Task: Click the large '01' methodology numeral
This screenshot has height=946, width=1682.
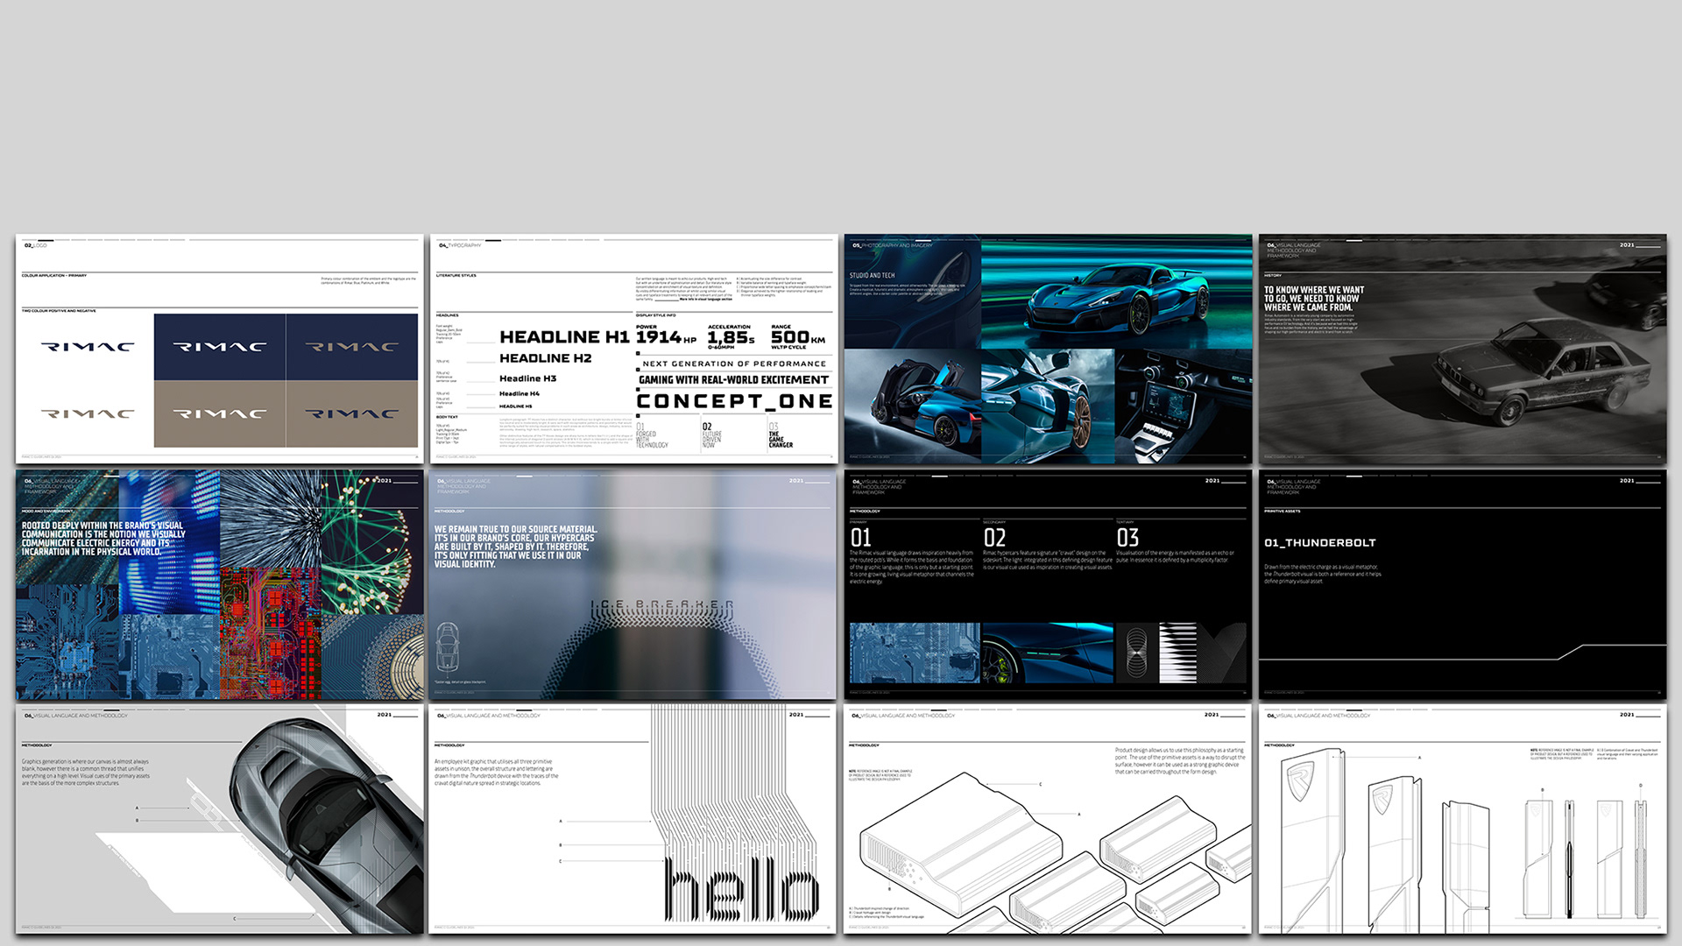Action: pos(861,538)
